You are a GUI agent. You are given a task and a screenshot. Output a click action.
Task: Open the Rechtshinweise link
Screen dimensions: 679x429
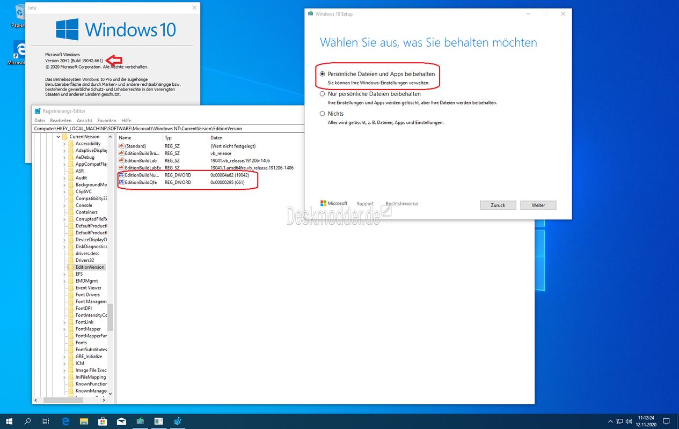401,204
